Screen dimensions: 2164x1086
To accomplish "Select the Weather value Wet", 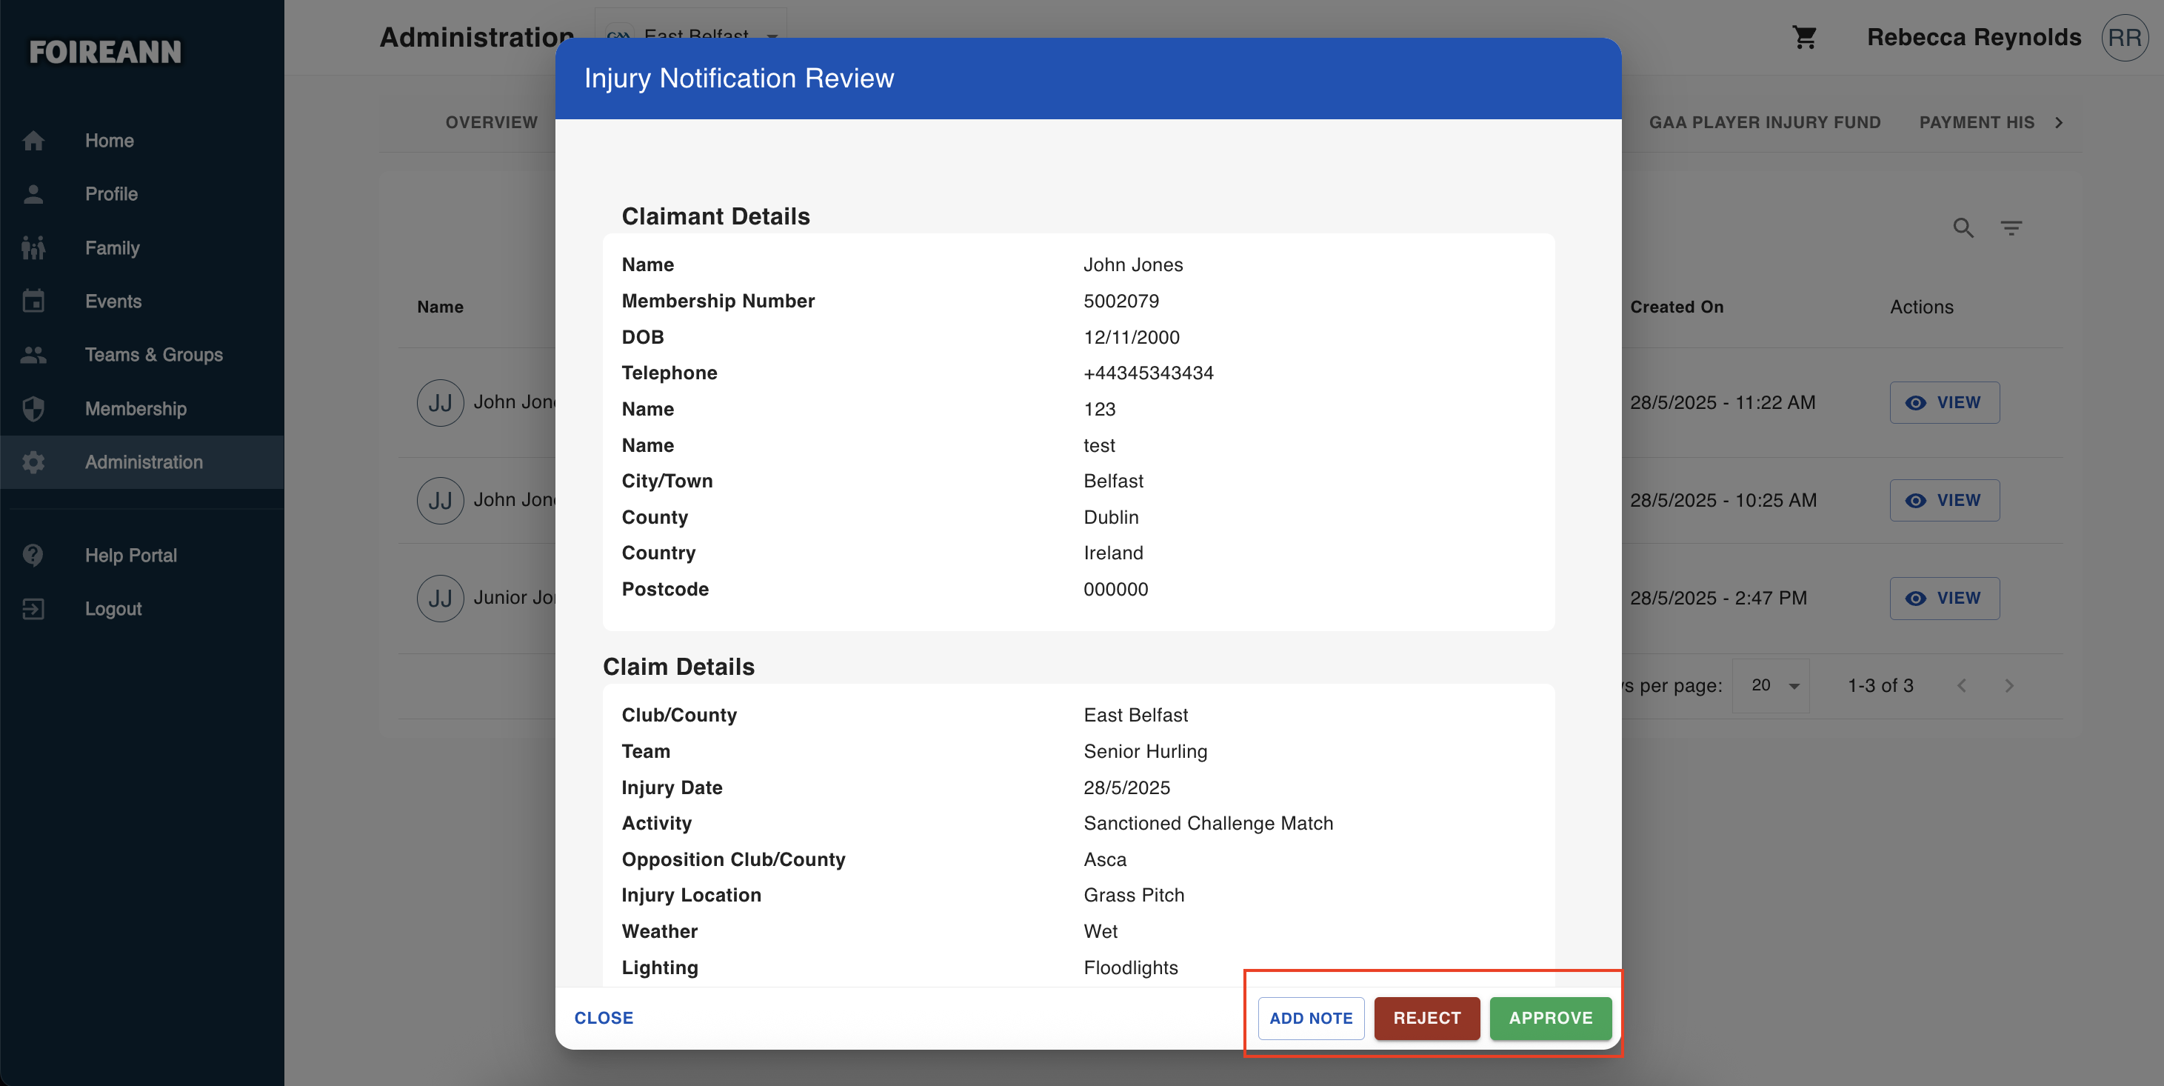I will (1101, 932).
